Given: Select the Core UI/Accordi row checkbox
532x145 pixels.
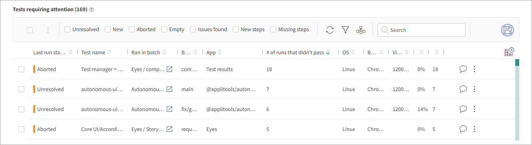Looking at the screenshot, I should tap(22, 129).
